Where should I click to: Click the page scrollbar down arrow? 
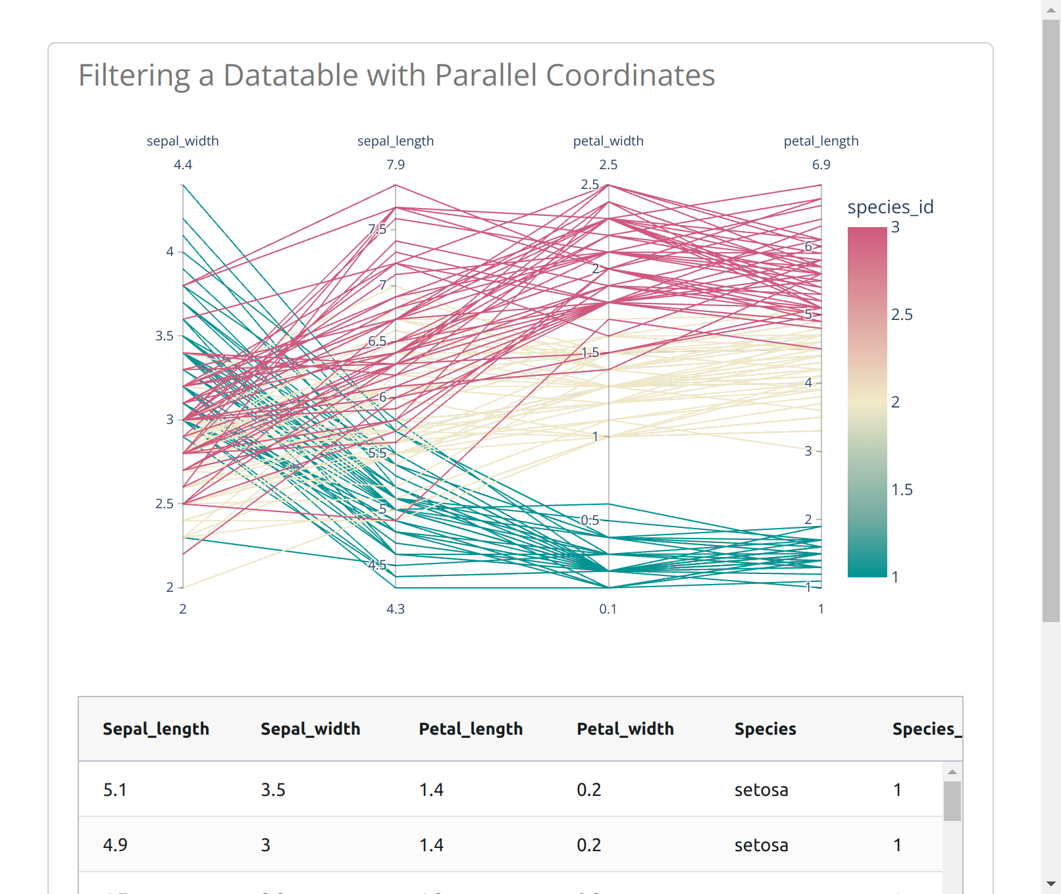(x=1051, y=884)
